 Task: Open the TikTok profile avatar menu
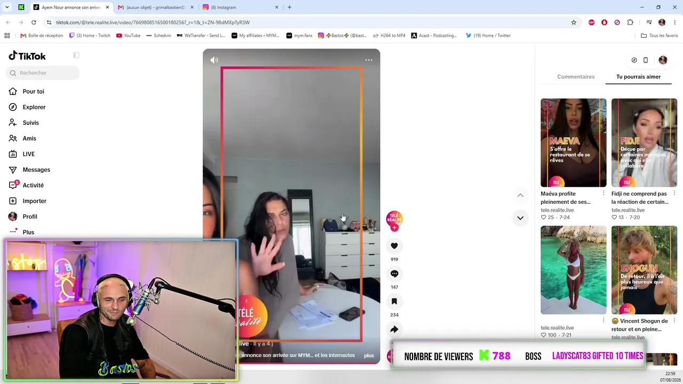coord(663,60)
